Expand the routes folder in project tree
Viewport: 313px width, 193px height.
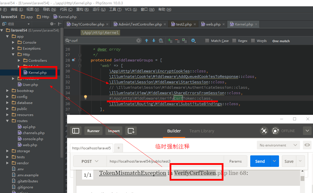[8, 121]
